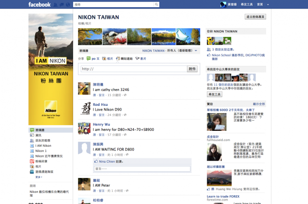The image size is (308, 204).
Task: Click the create page button top right
Action: (x=256, y=17)
